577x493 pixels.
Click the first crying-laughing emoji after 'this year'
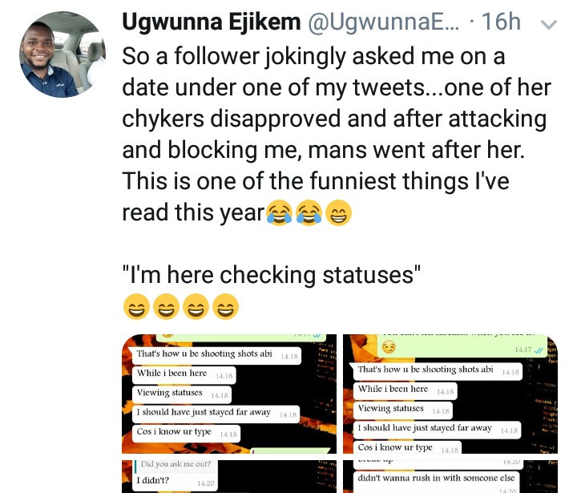tap(280, 214)
